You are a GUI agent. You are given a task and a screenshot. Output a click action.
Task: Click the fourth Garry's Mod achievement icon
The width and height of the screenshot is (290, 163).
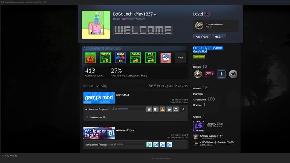tap(169, 109)
